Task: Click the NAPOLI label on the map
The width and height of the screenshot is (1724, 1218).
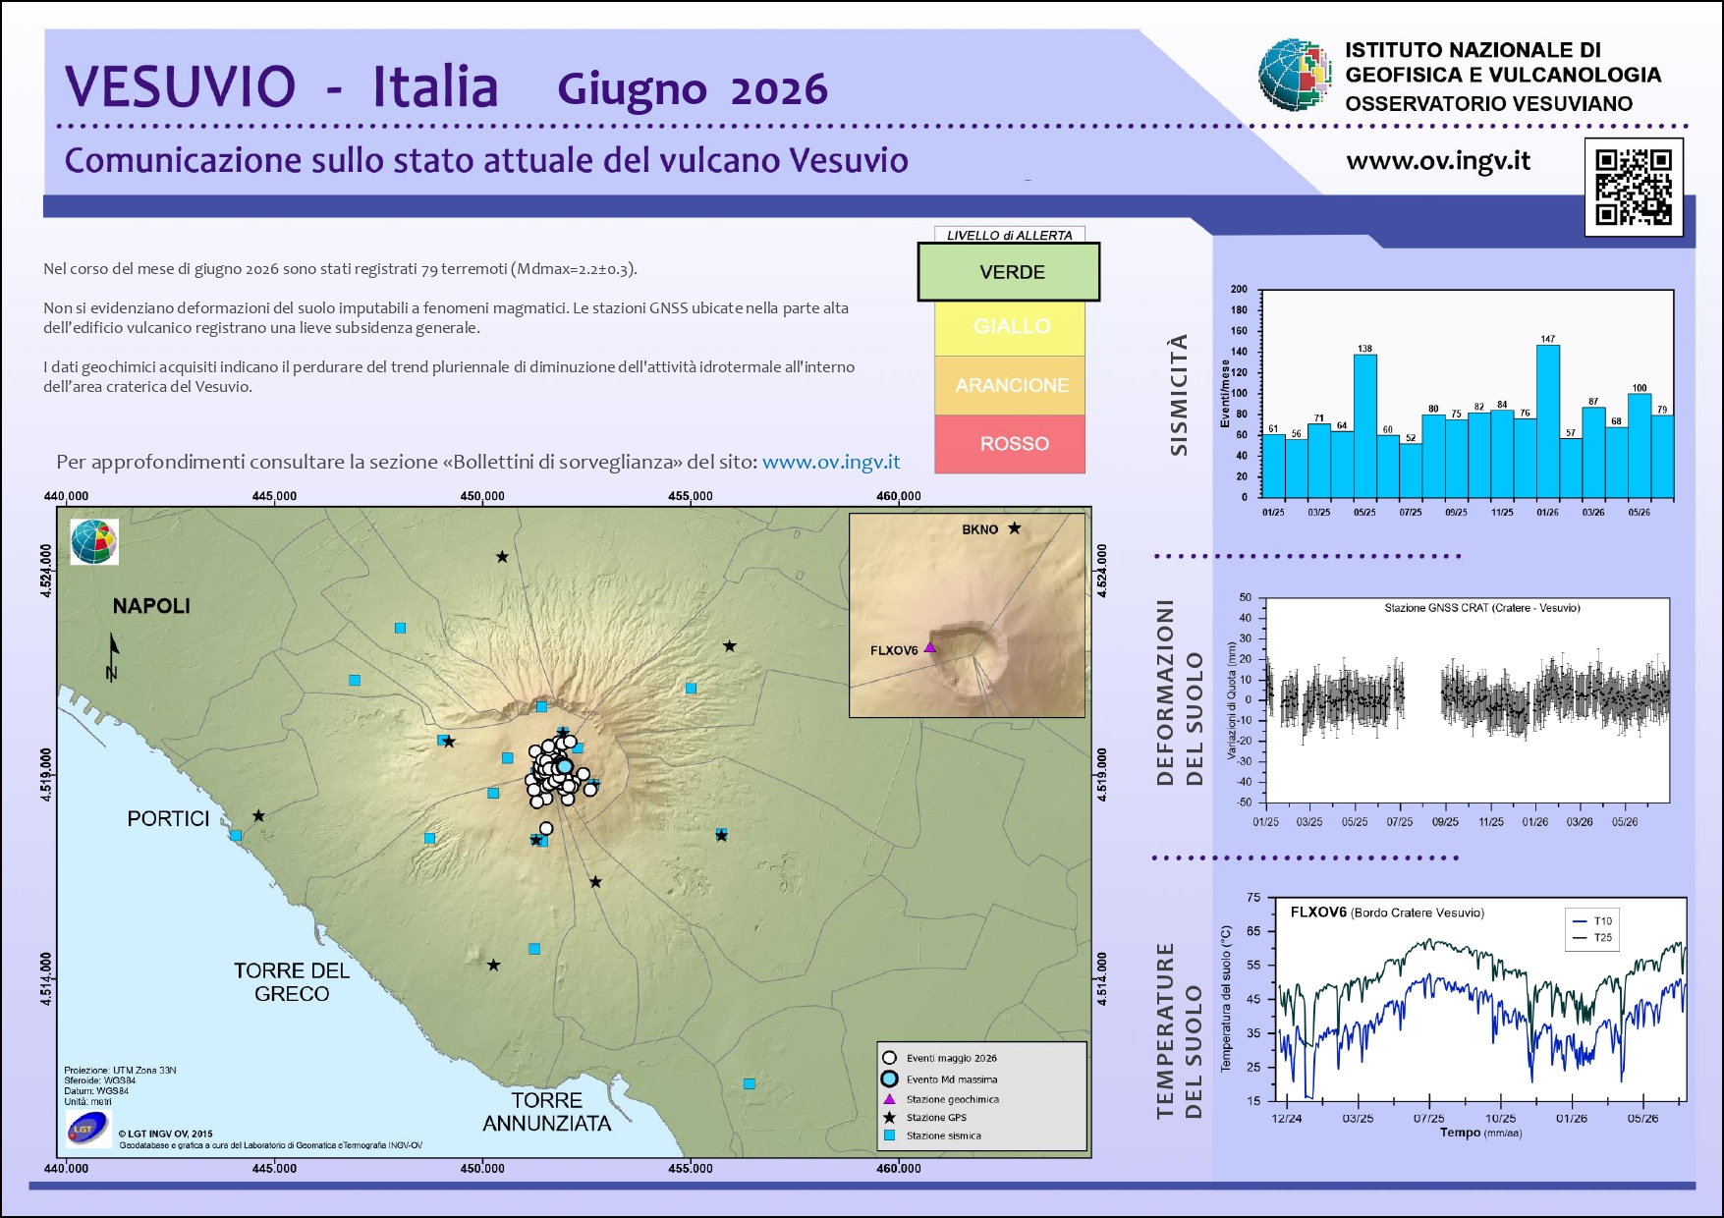Action: (151, 606)
